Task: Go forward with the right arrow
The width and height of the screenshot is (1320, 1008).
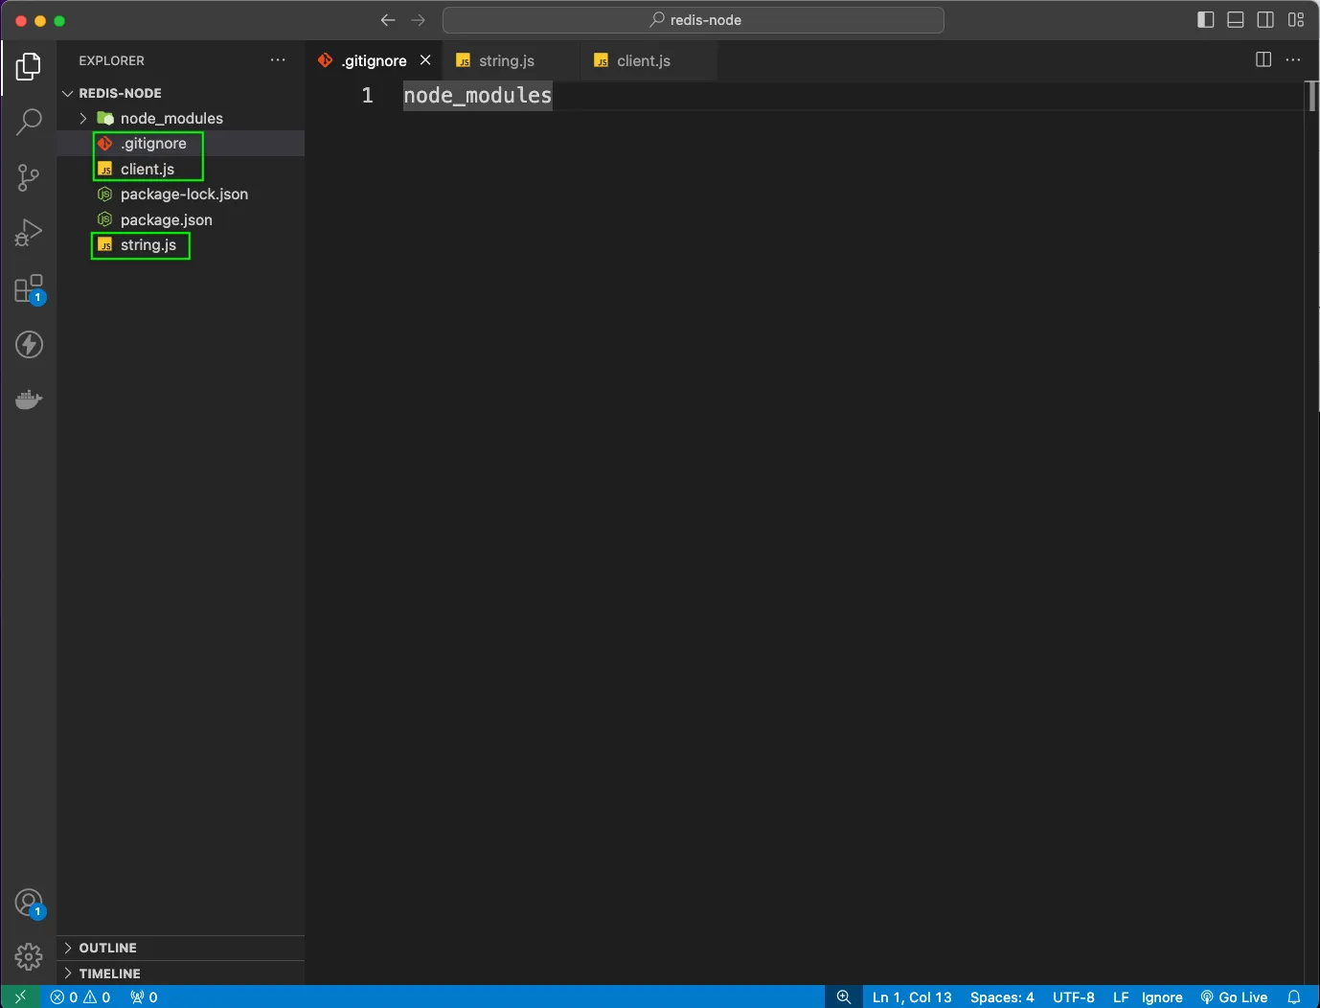Action: click(x=419, y=20)
